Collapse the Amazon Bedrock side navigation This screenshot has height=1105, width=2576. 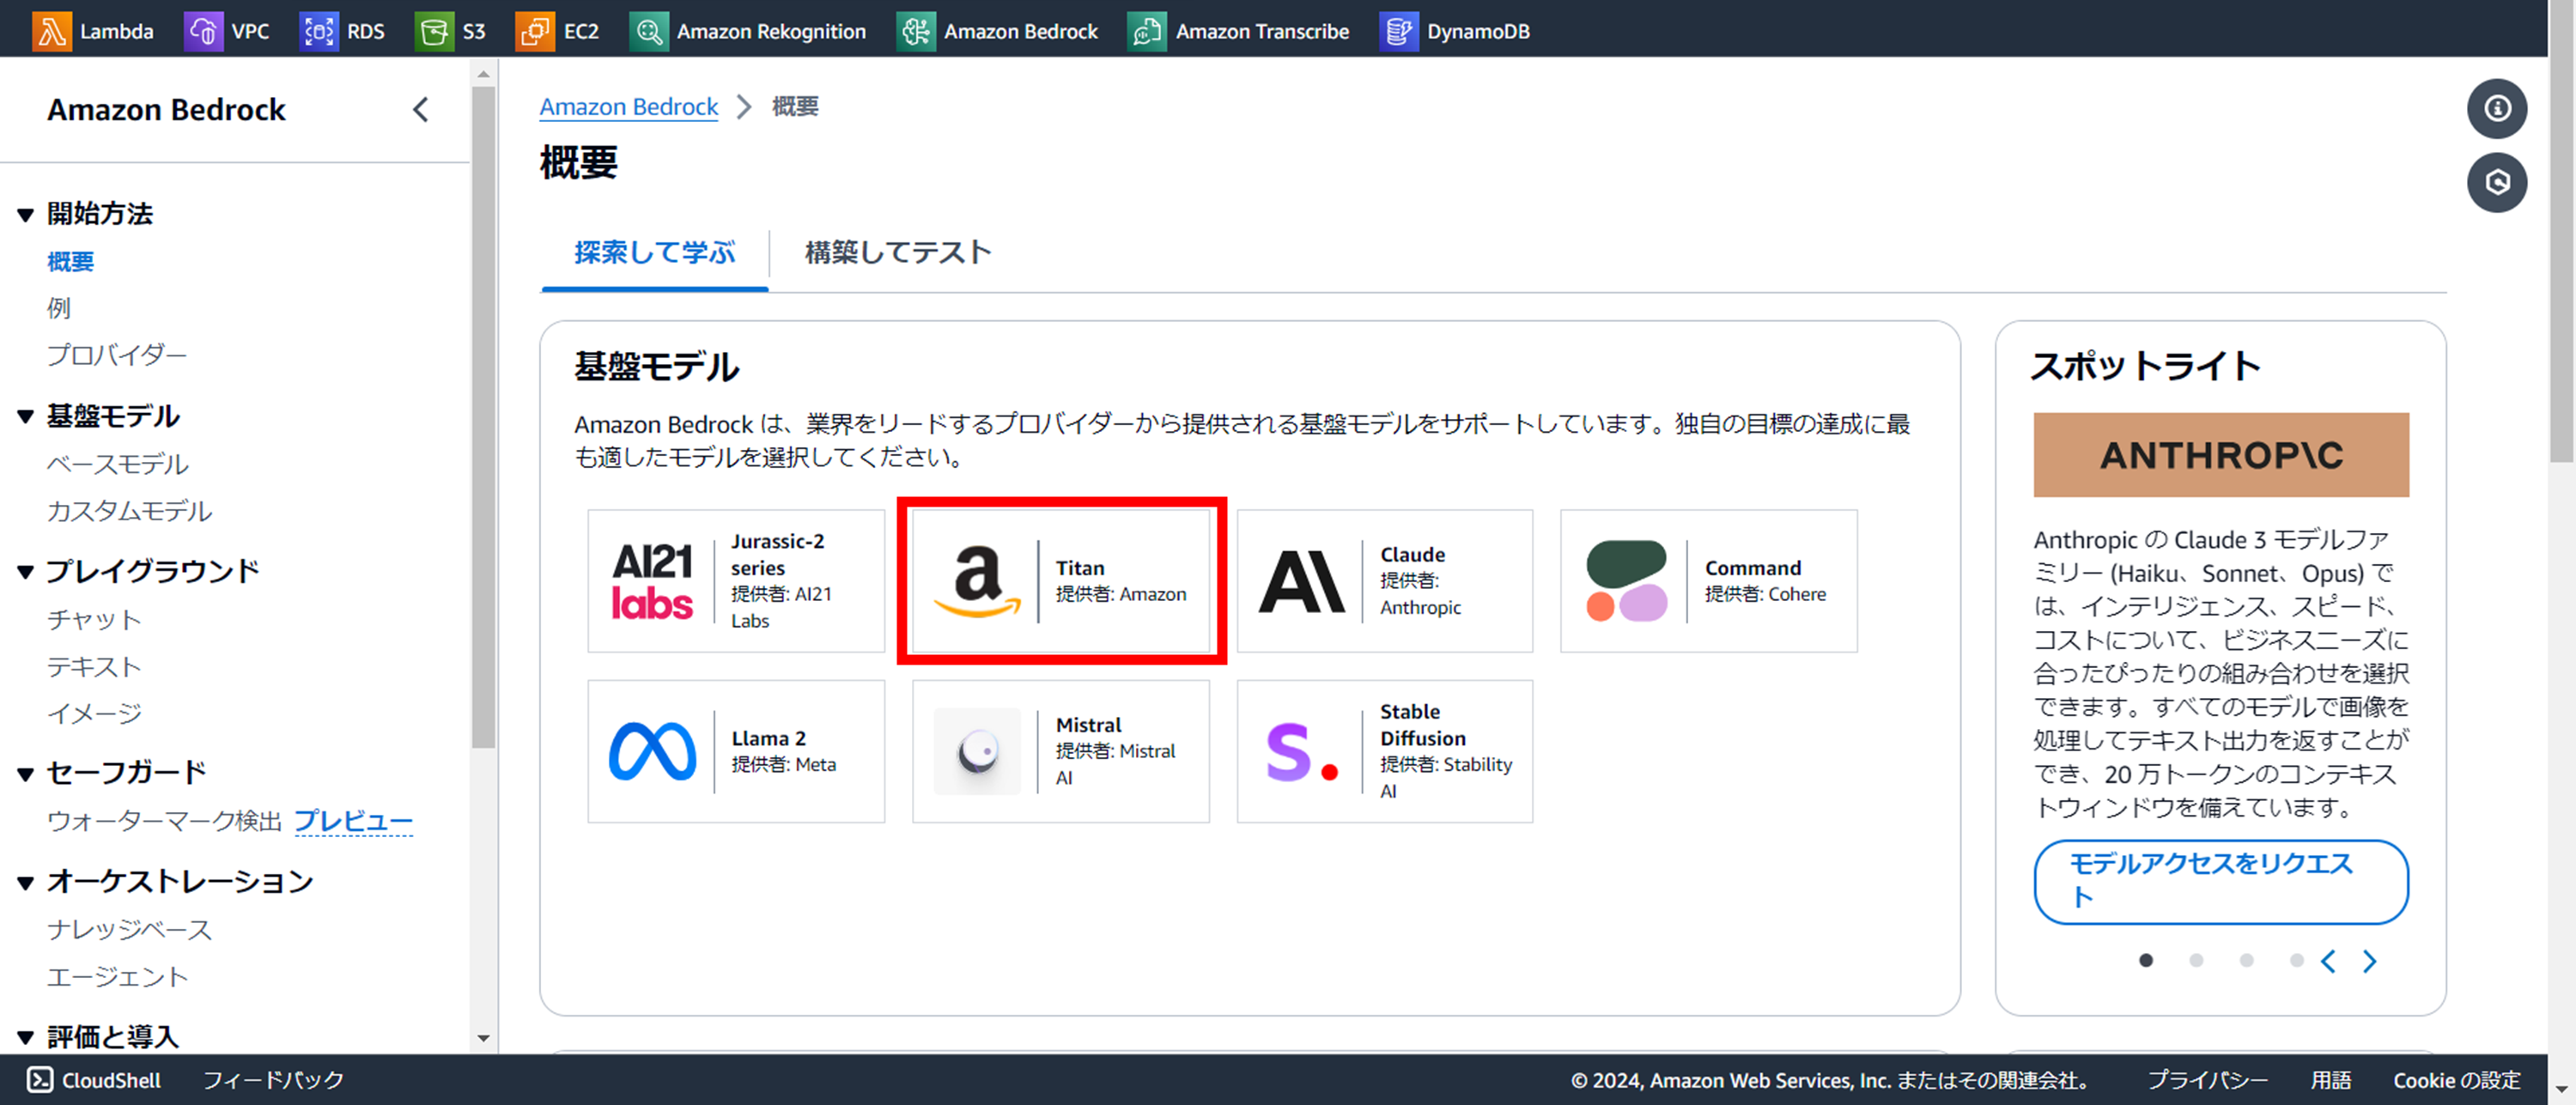(421, 109)
